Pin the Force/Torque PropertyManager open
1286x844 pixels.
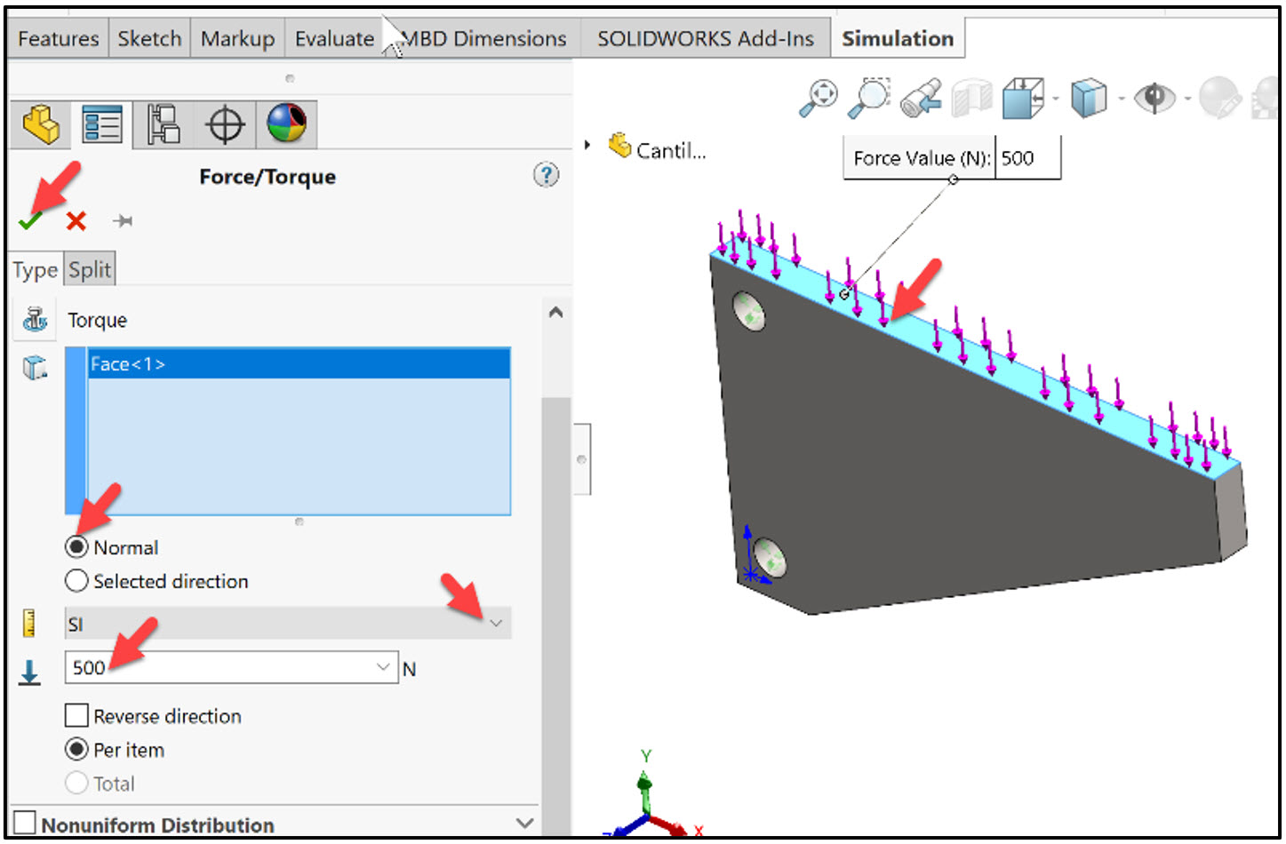click(123, 221)
